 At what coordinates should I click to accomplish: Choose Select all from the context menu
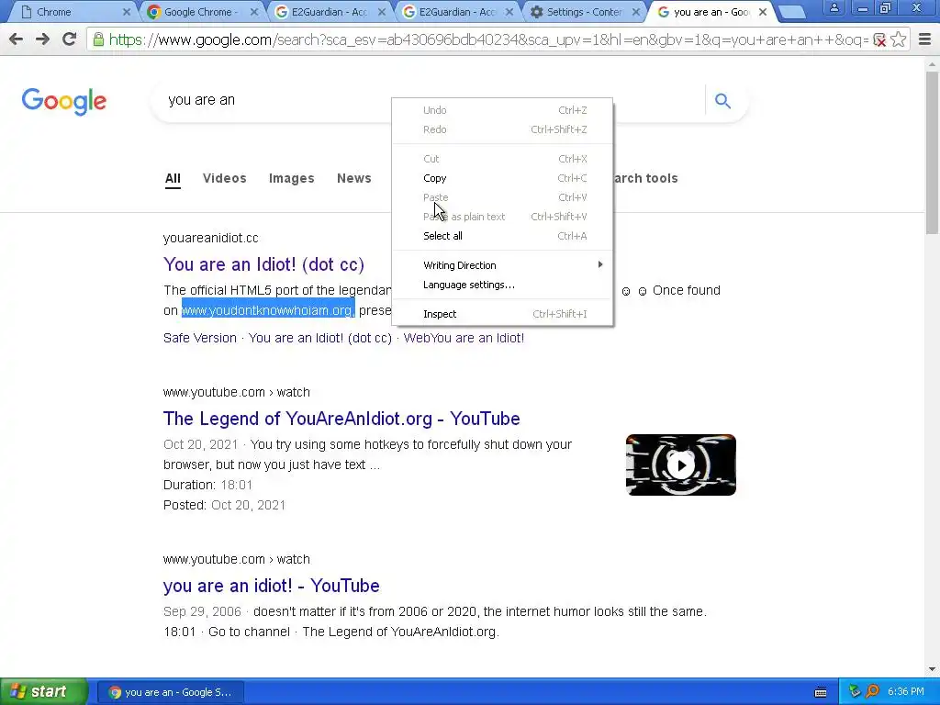502,236
